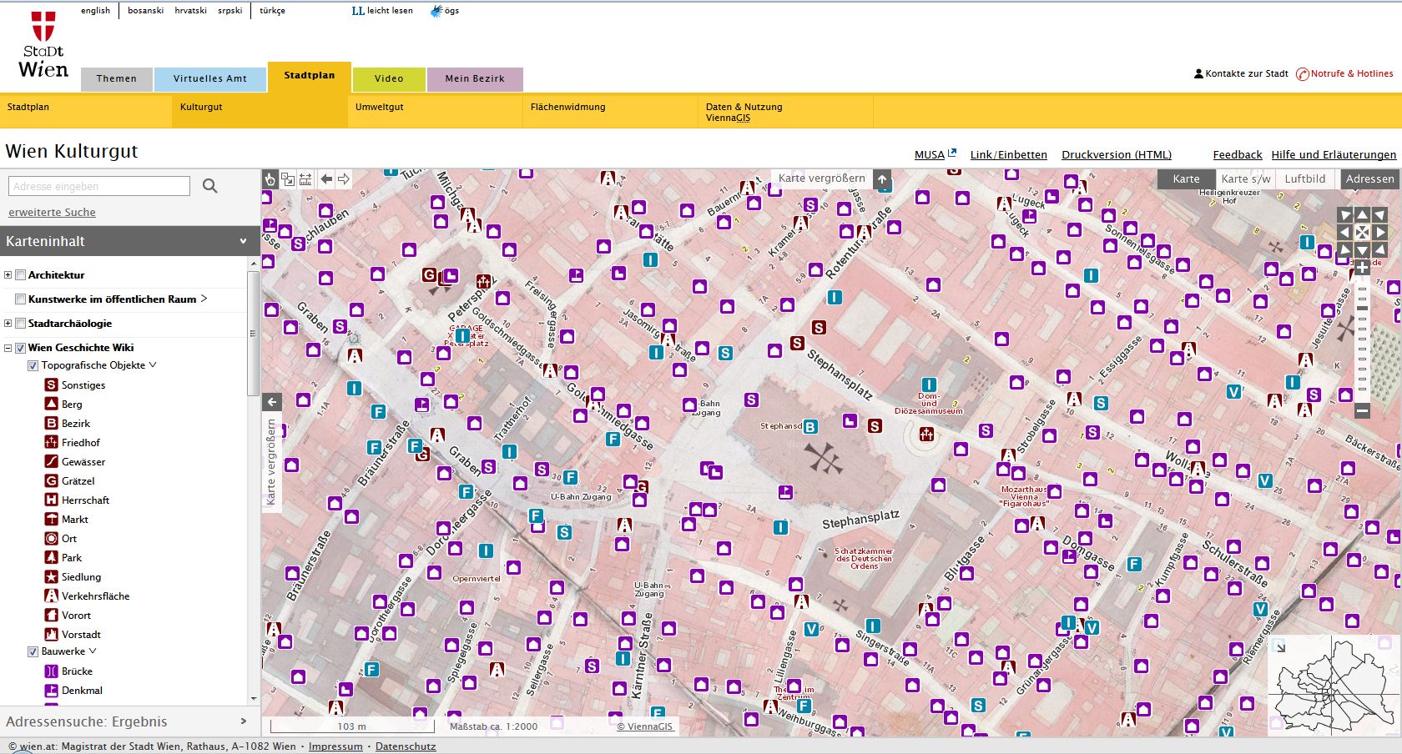Click the center full-extent pan button
Image resolution: width=1402 pixels, height=754 pixels.
tap(1362, 232)
